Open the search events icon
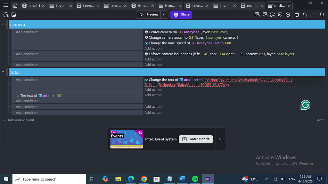This screenshot has width=328, height=184. pos(322,15)
